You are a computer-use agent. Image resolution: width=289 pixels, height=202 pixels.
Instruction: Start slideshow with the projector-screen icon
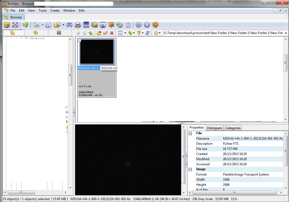[111, 25]
